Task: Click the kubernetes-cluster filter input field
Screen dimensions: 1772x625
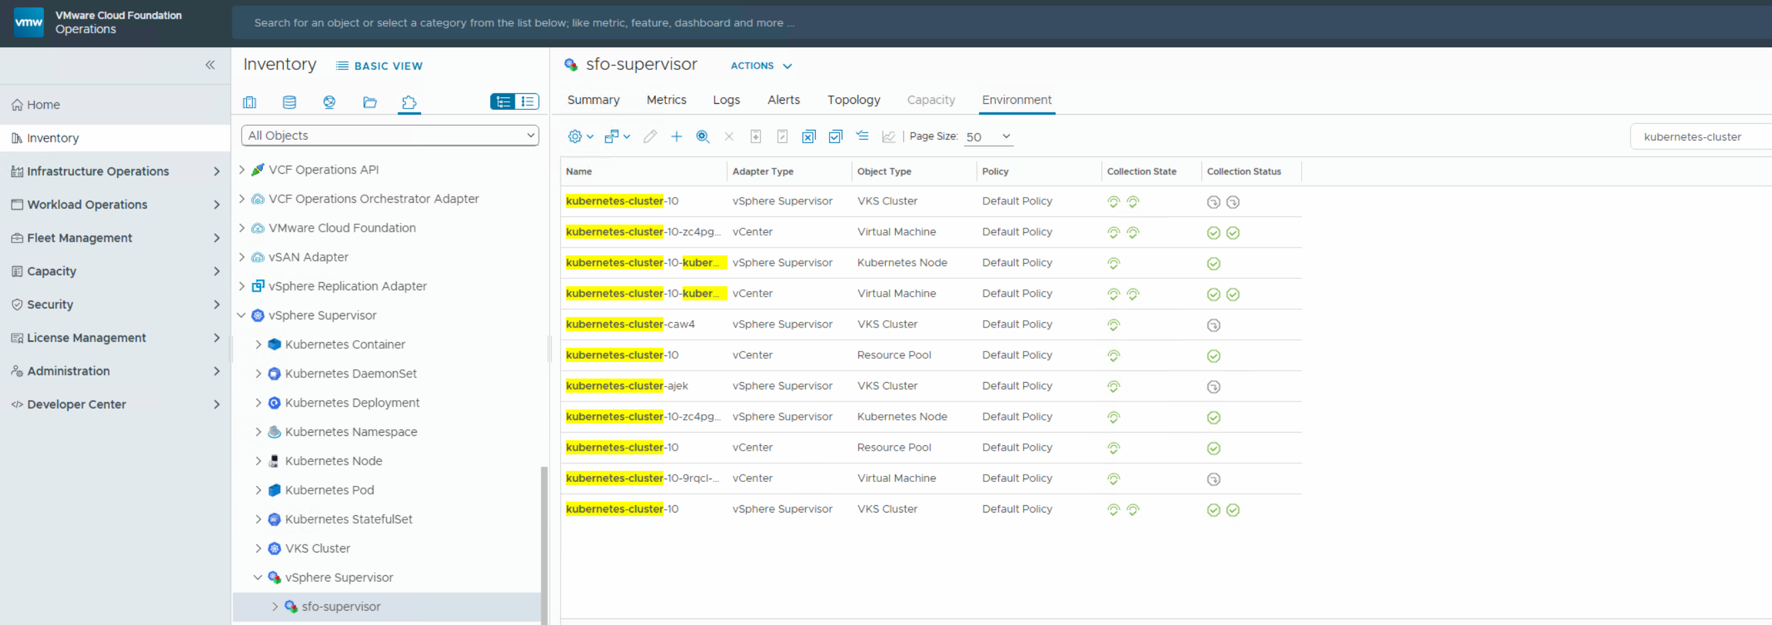Action: pyautogui.click(x=1699, y=137)
